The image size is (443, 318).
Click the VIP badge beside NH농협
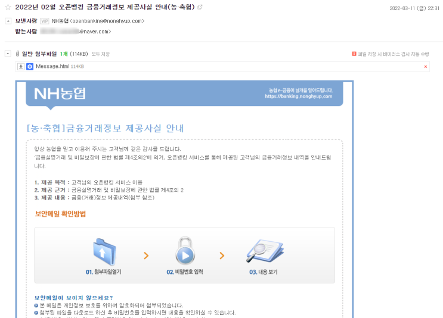point(44,21)
